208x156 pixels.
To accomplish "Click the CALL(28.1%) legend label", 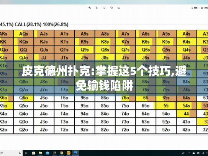I will click(x=28, y=24).
